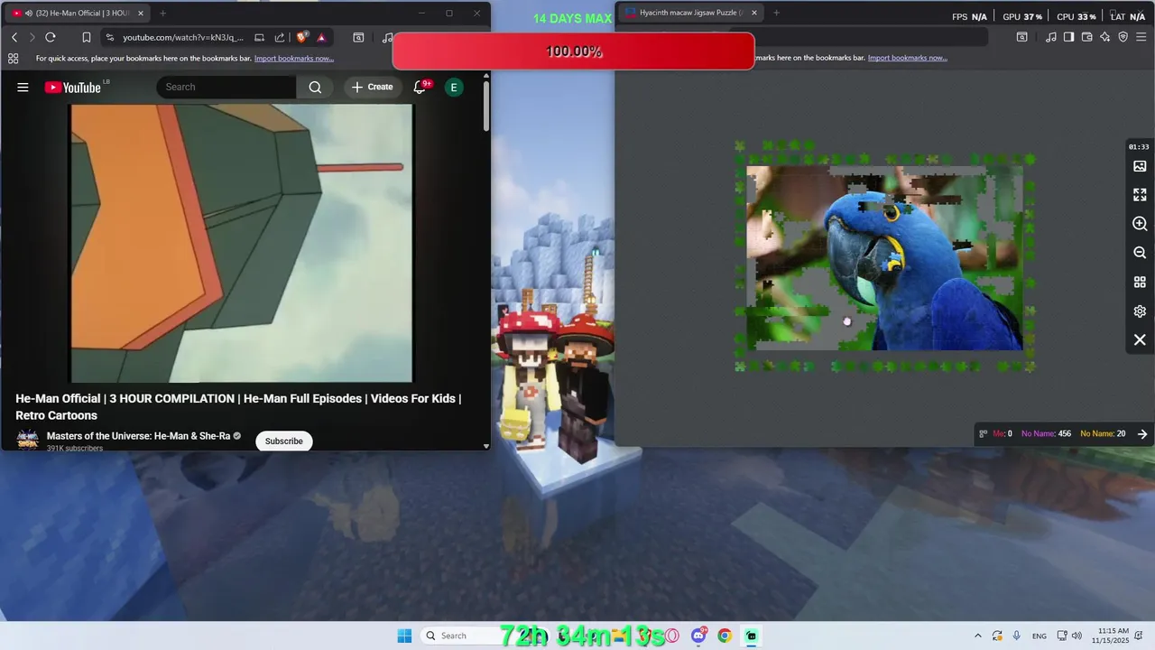Viewport: 1155px width, 650px height.
Task: Click the YouTube Create button
Action: pyautogui.click(x=372, y=87)
